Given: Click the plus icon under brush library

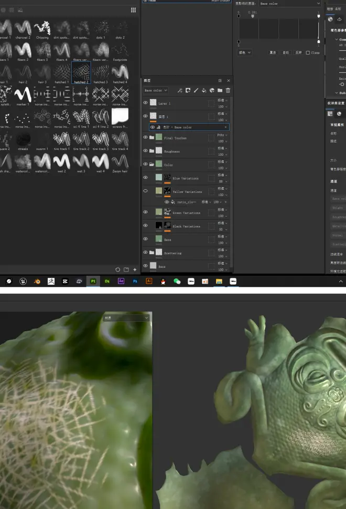Looking at the screenshot, I should tap(135, 269).
